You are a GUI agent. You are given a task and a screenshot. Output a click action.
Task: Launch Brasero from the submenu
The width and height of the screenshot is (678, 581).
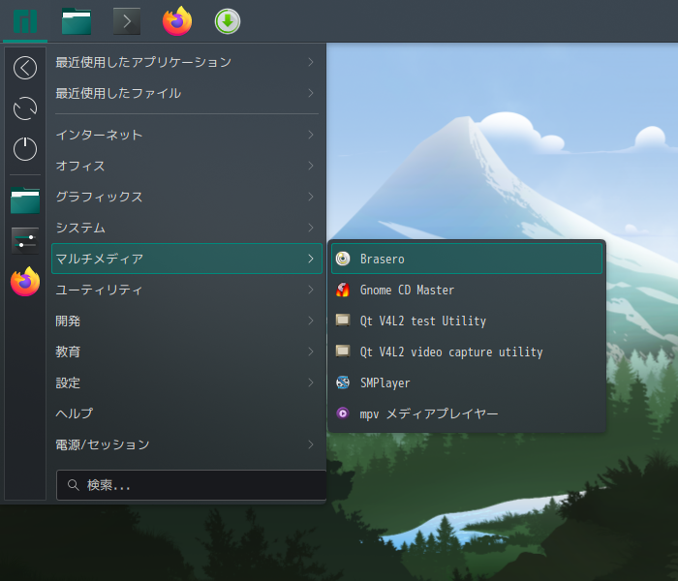(467, 259)
